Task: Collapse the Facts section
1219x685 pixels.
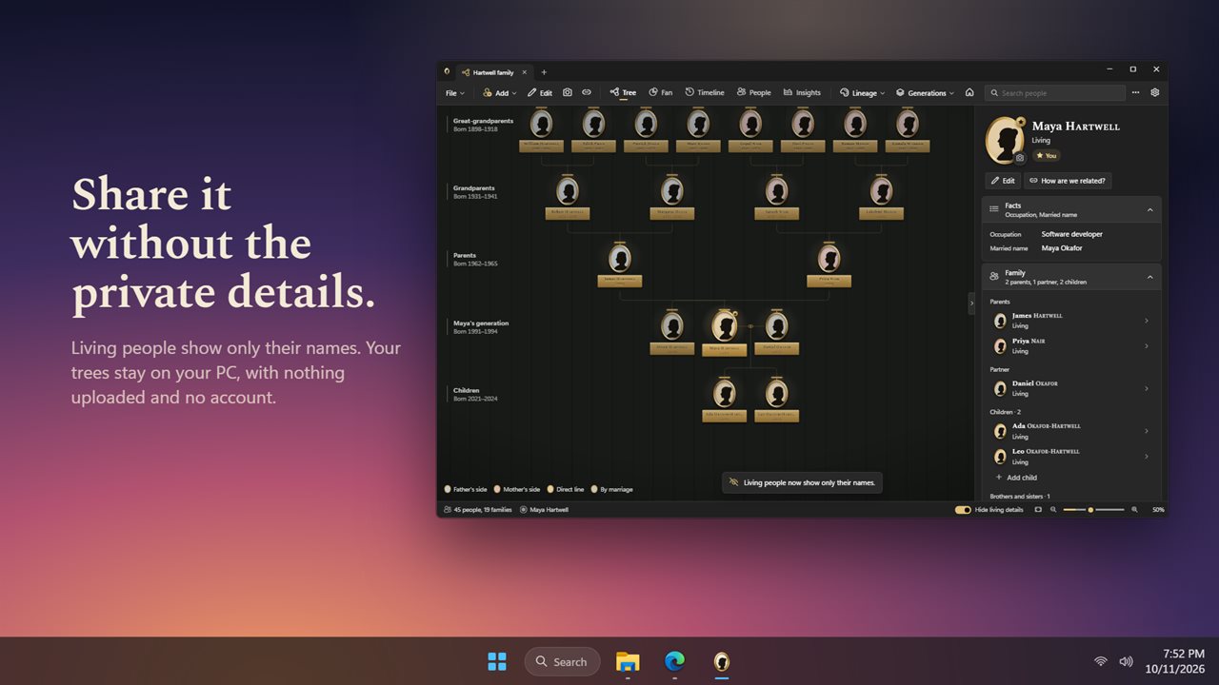Action: pos(1149,209)
